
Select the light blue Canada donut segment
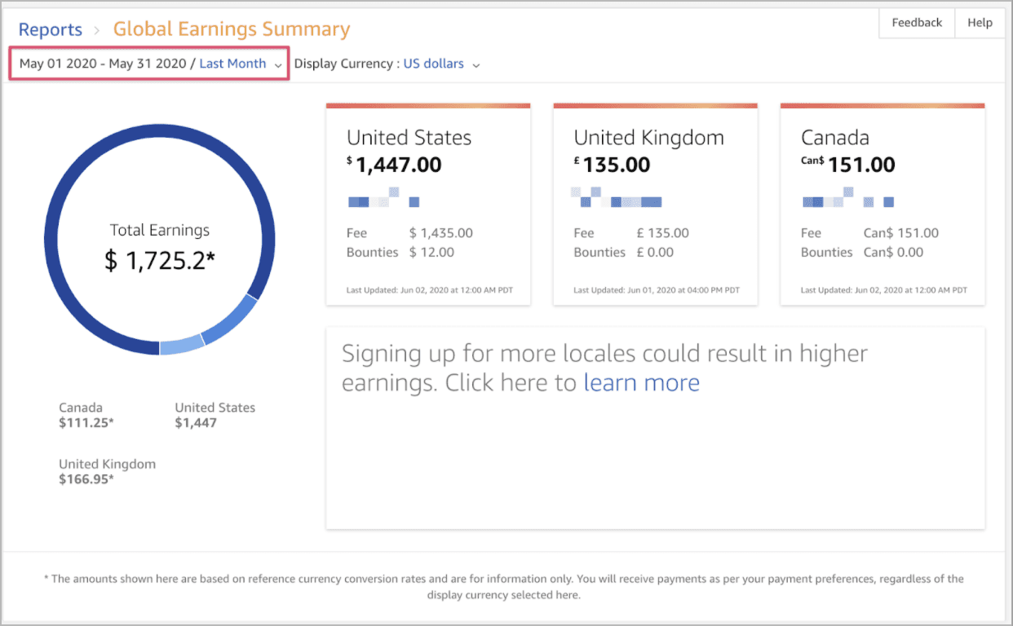coord(182,346)
